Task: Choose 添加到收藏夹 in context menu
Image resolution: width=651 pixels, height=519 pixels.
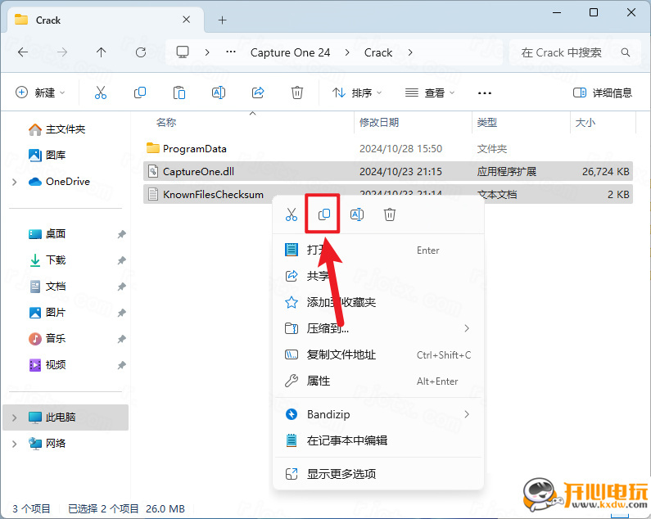Action: click(378, 302)
